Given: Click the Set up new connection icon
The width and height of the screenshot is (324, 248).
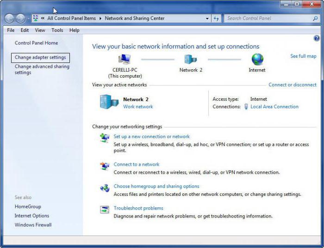Looking at the screenshot, I should (105, 138).
